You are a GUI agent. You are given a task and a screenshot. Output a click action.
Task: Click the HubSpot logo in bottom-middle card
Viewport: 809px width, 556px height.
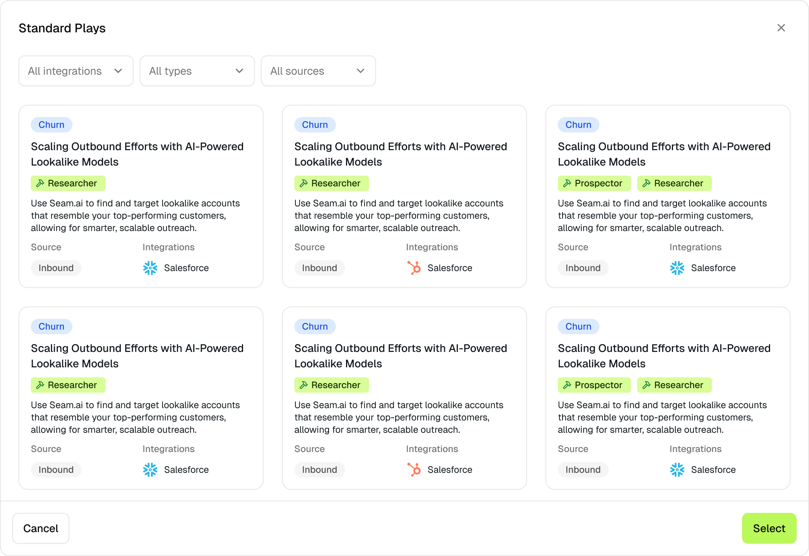click(414, 470)
